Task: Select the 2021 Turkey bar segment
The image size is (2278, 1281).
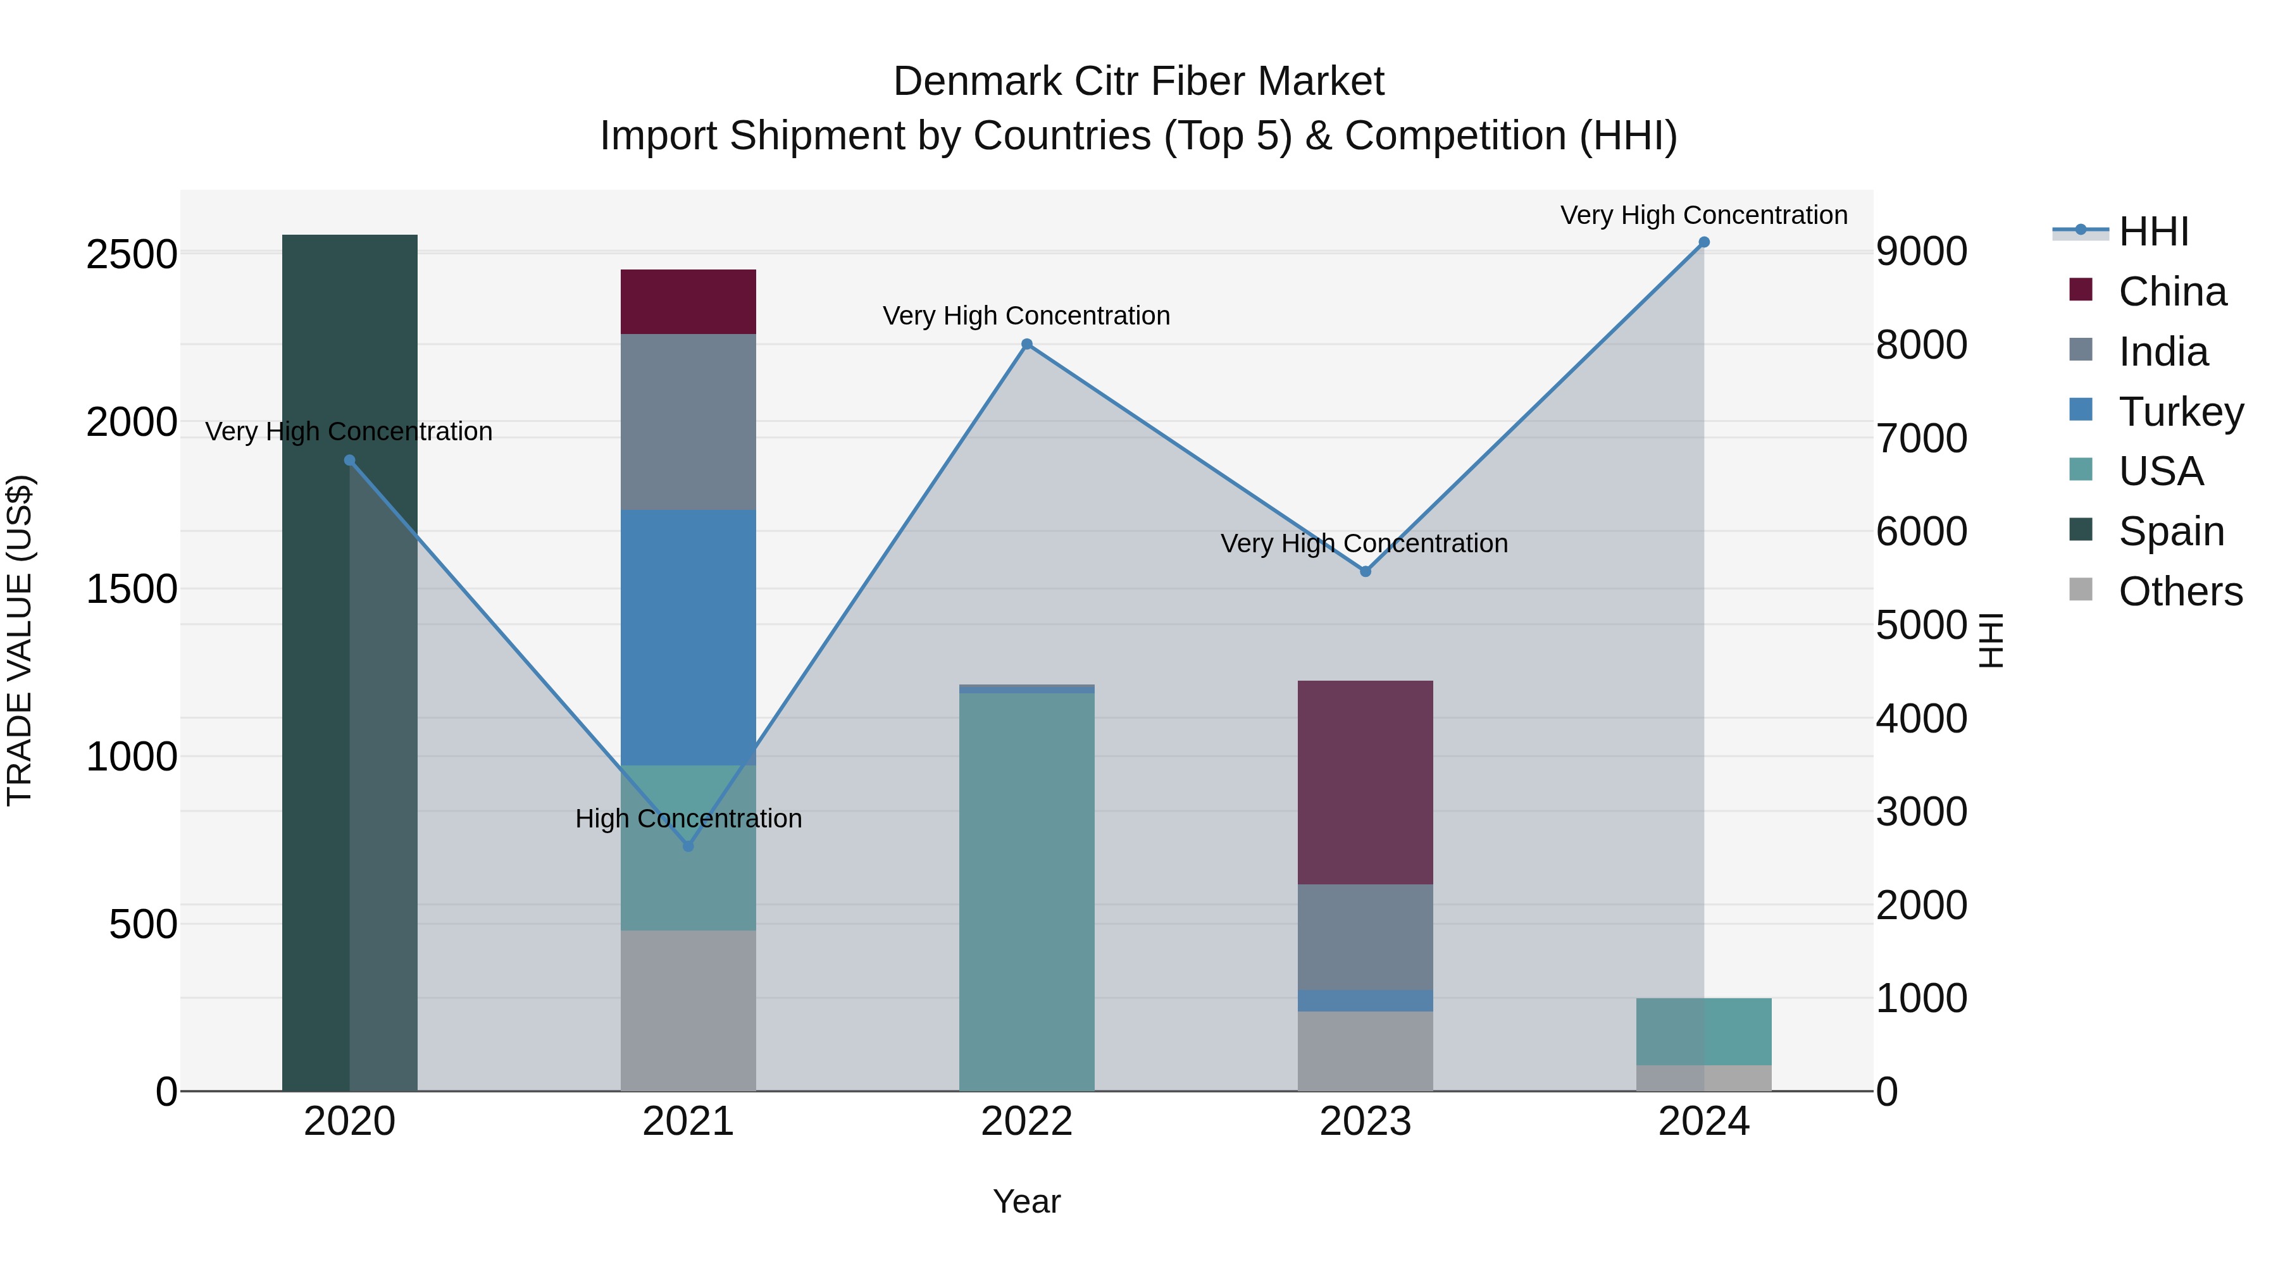Action: click(x=688, y=638)
